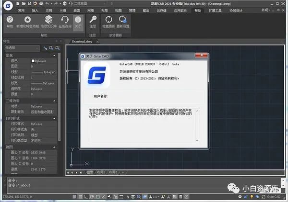The width and height of the screenshot is (288, 202).
Task: Close the Drawing1.dwg tab
Action: coord(98,42)
